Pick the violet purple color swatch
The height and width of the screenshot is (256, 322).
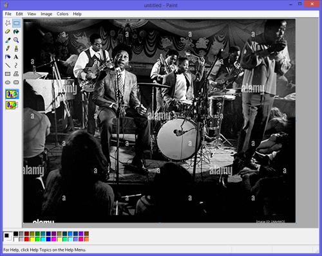point(81,233)
